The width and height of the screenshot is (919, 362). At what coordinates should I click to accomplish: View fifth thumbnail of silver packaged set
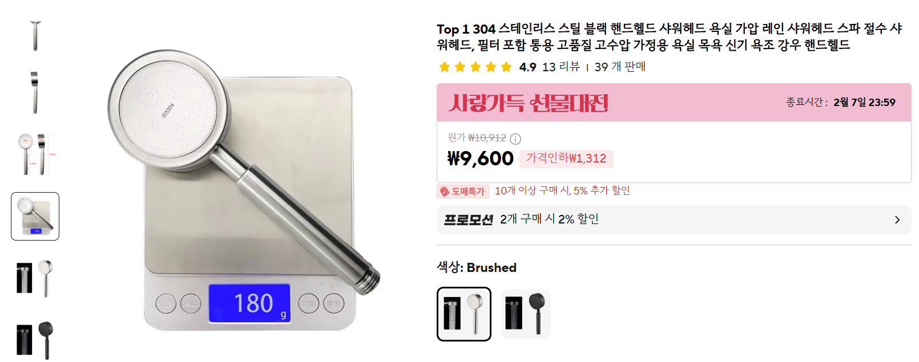click(35, 278)
